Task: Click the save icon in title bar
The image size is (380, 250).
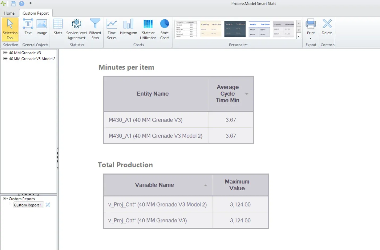Action: point(13,3)
